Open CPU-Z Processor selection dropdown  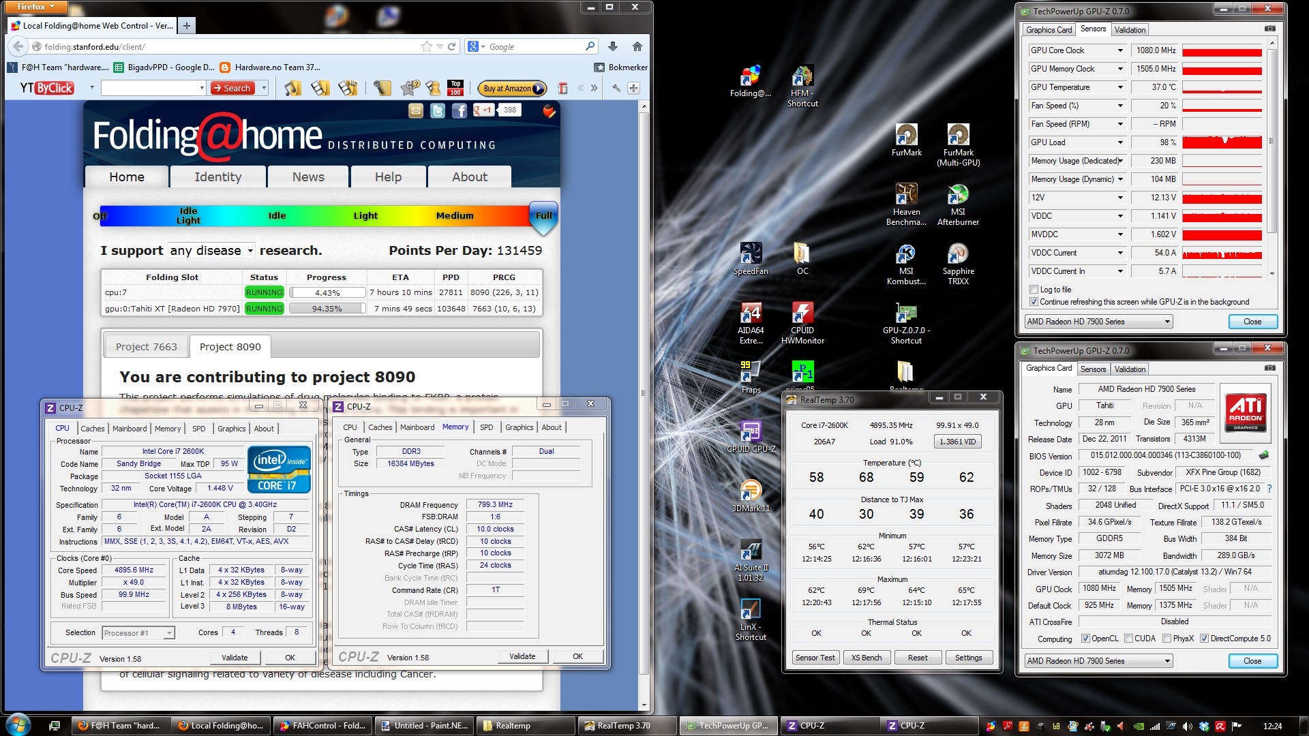(138, 633)
